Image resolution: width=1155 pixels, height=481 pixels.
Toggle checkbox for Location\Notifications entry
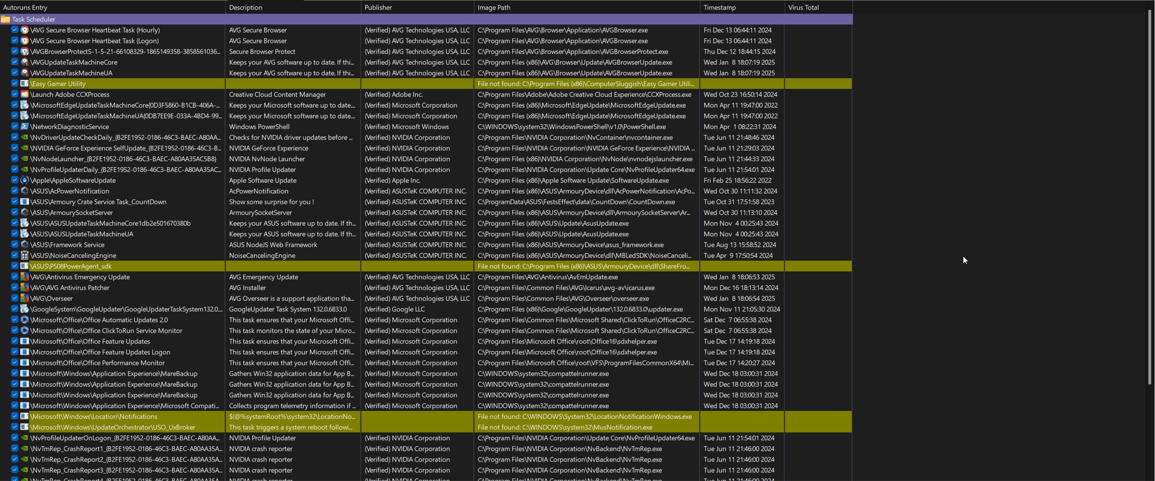point(14,416)
